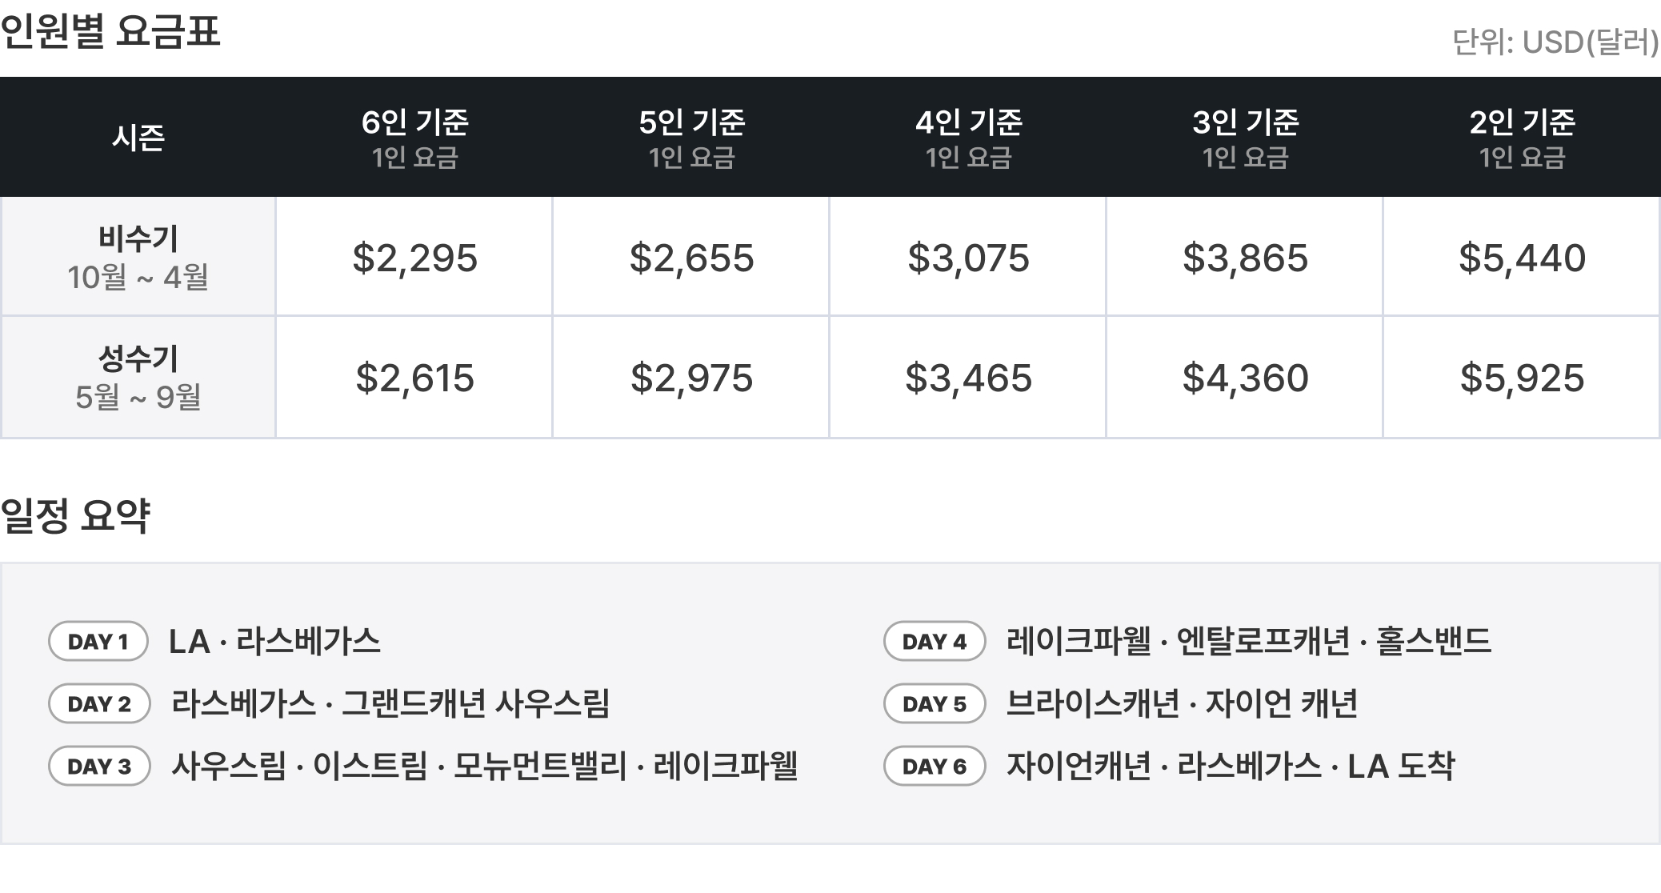Select the DAY 5 itinerary badge
Image resolution: width=1661 pixels, height=893 pixels.
coord(934,703)
